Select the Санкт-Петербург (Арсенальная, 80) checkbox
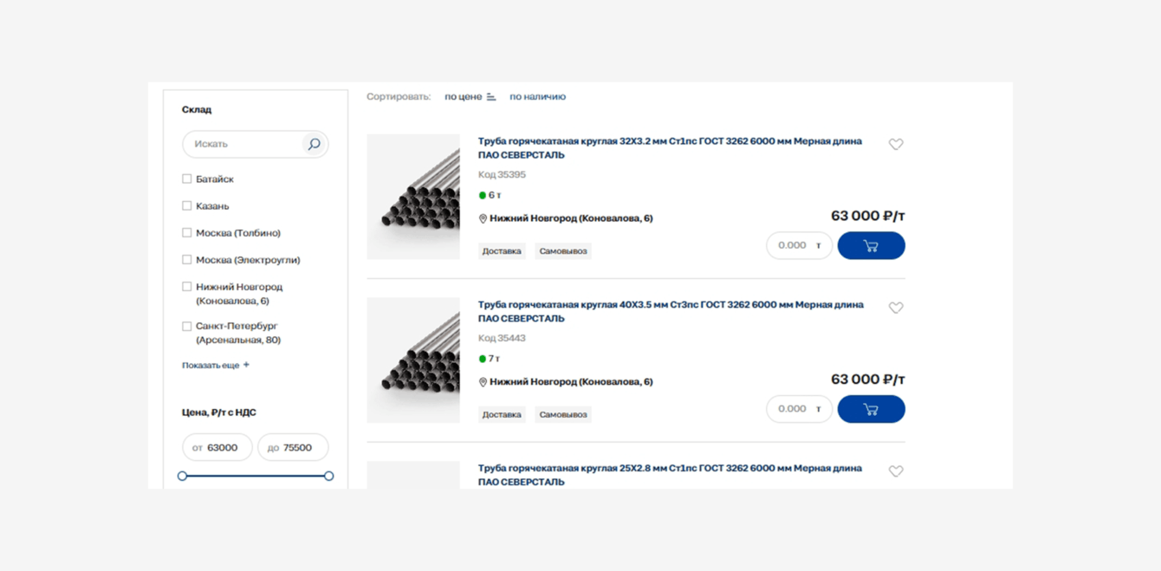 tap(187, 327)
